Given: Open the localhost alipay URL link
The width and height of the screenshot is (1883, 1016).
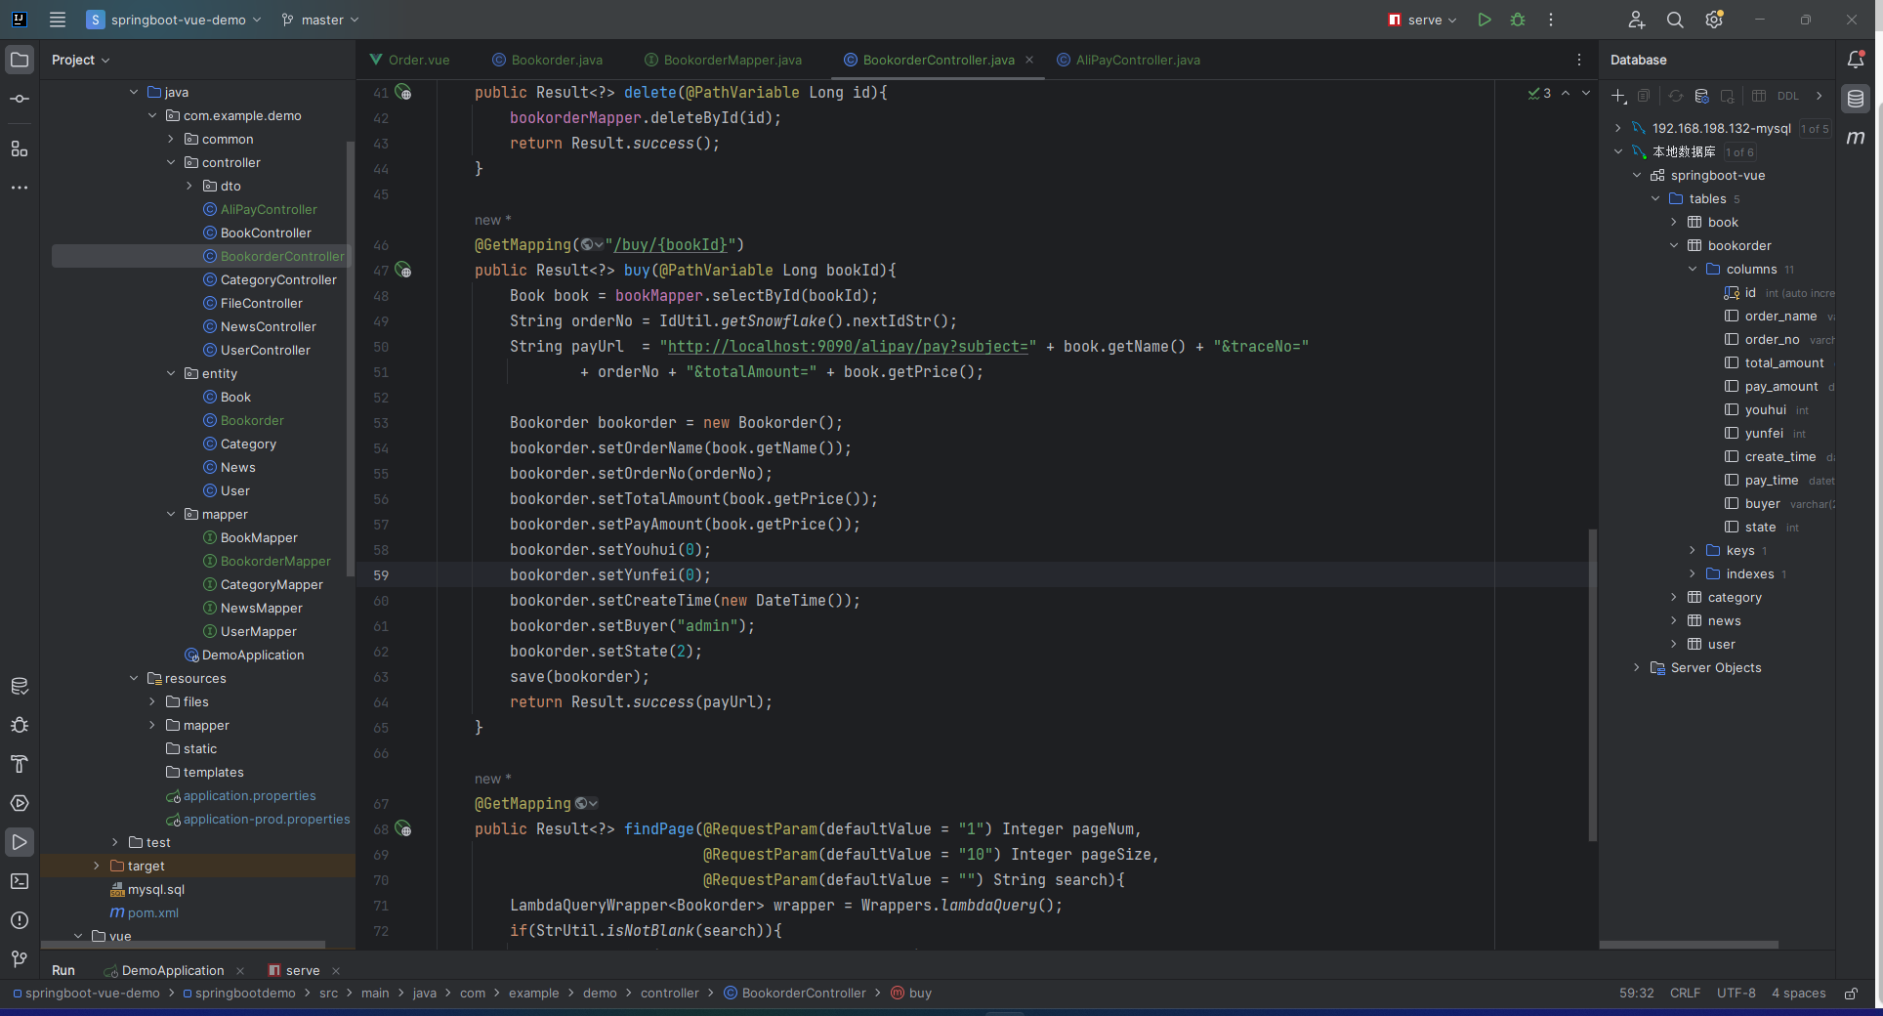Looking at the screenshot, I should (x=848, y=347).
